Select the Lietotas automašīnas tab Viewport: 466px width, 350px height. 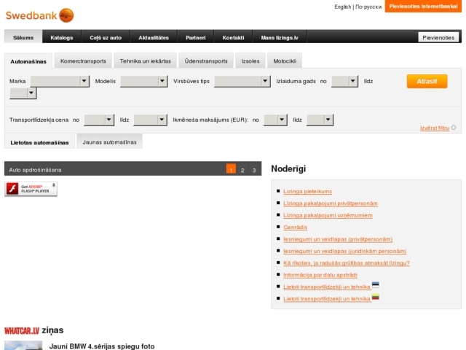point(39,142)
